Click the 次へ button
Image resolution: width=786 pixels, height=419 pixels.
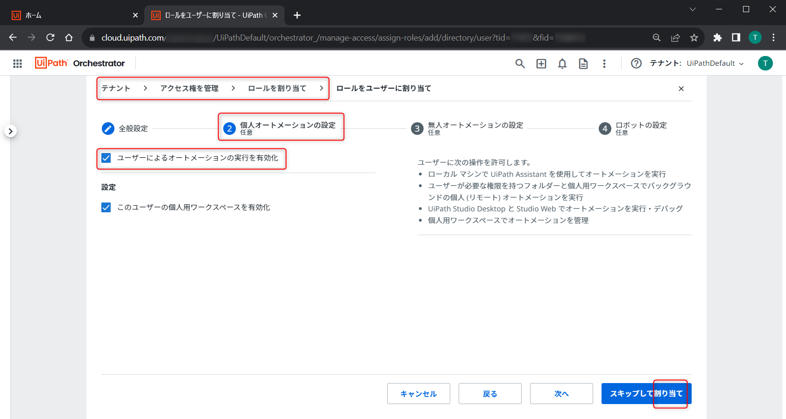coord(561,394)
